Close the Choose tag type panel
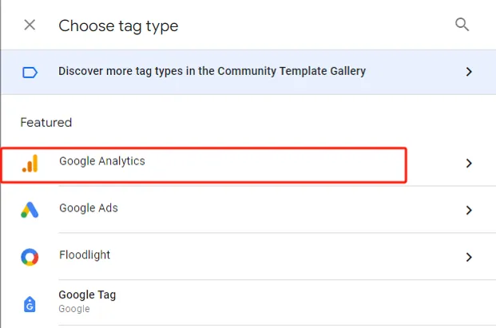This screenshot has width=496, height=328. [30, 25]
